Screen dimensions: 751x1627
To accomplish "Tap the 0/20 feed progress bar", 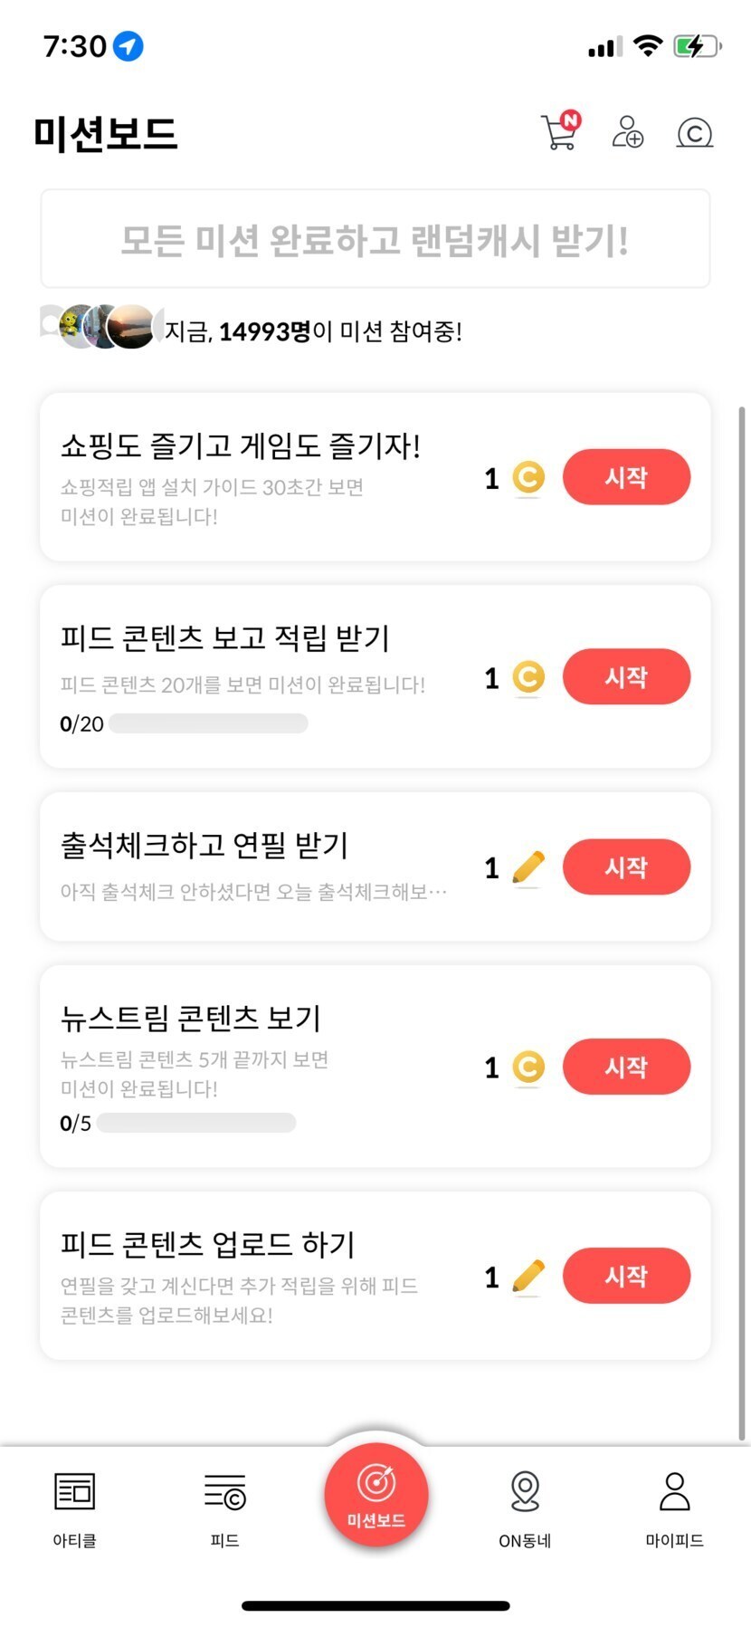I will [208, 723].
